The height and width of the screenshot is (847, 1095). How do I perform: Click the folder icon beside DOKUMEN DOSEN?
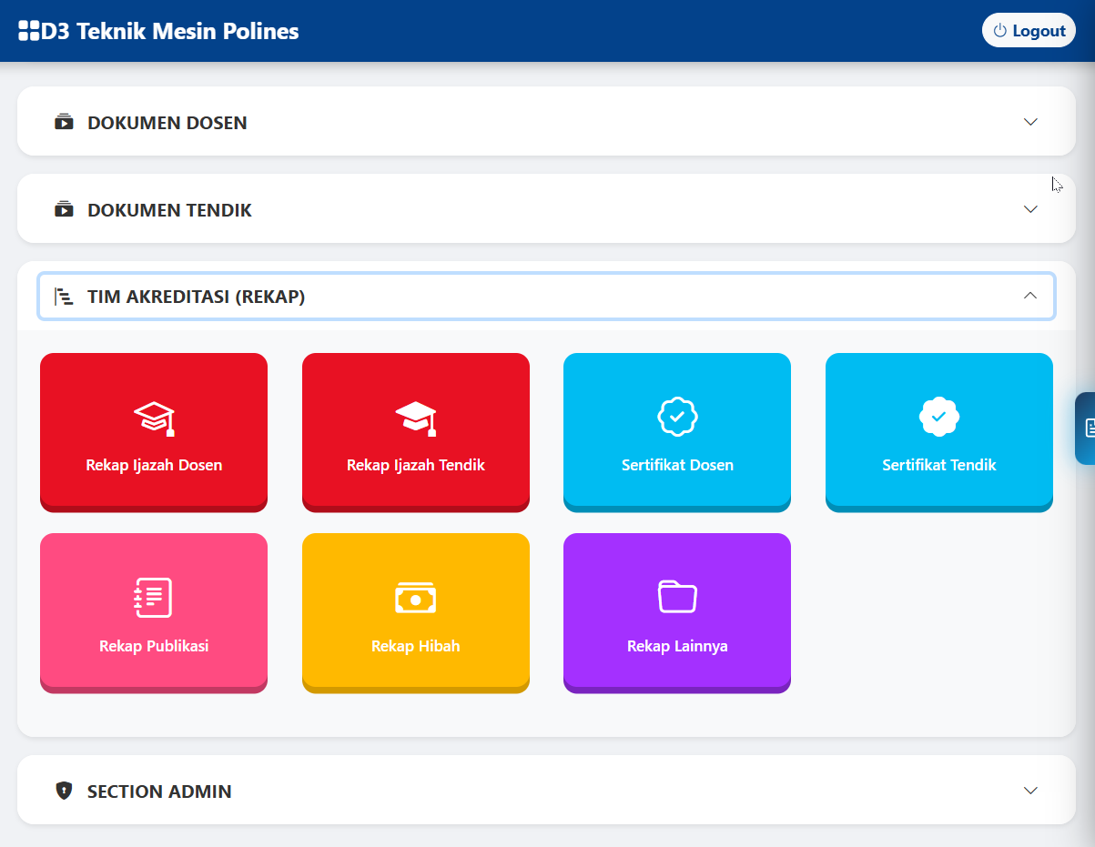click(x=63, y=121)
